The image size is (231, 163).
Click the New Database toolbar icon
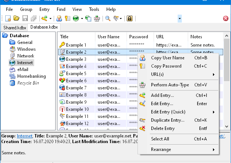point(8,18)
